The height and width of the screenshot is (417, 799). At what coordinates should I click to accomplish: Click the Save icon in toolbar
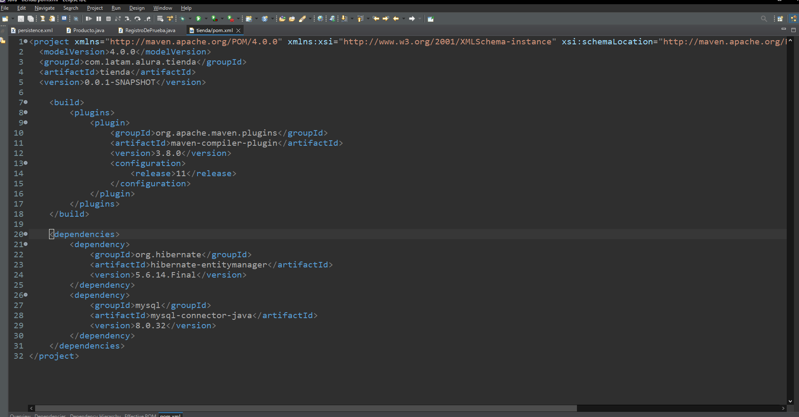point(21,19)
